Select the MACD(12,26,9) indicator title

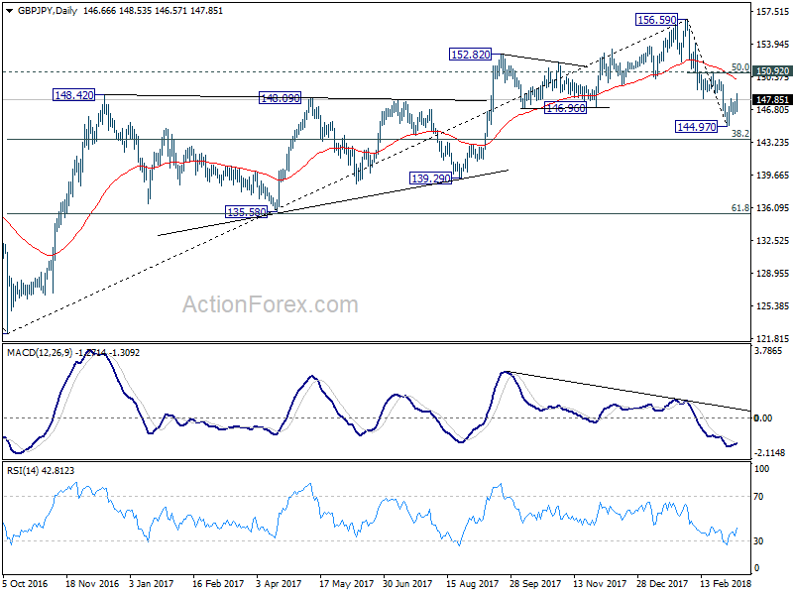point(73,353)
